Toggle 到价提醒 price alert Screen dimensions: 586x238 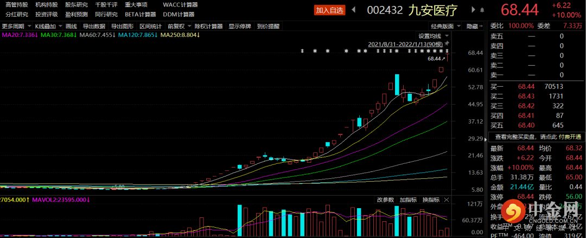[x=268, y=26]
